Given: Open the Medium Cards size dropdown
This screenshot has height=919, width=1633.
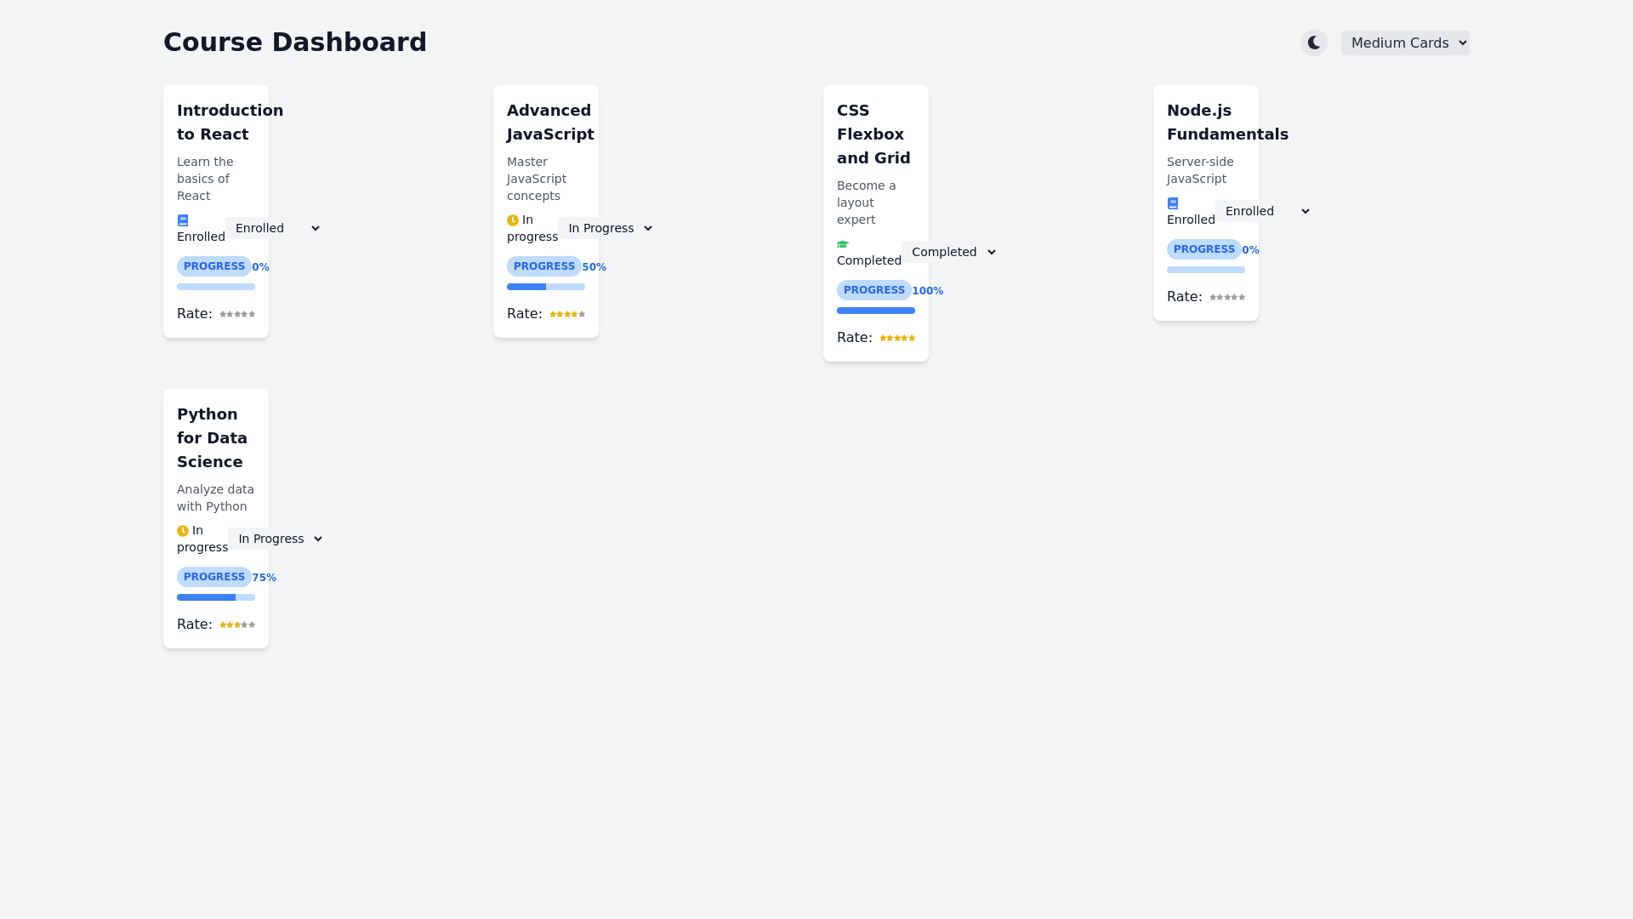Looking at the screenshot, I should (1405, 43).
